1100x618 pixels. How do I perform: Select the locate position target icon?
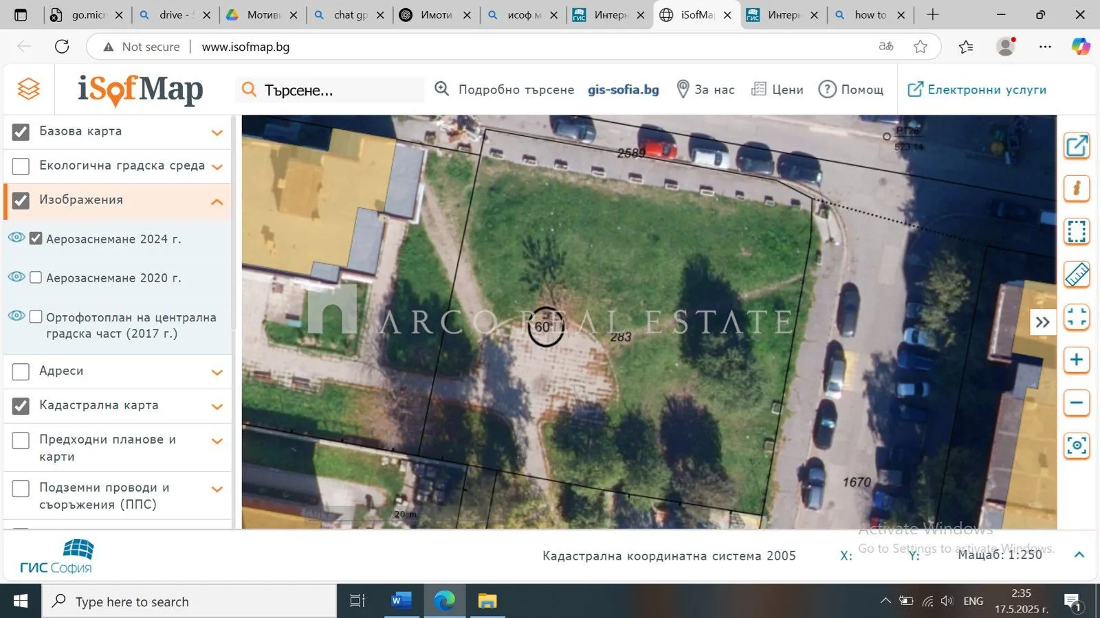[x=1077, y=446]
